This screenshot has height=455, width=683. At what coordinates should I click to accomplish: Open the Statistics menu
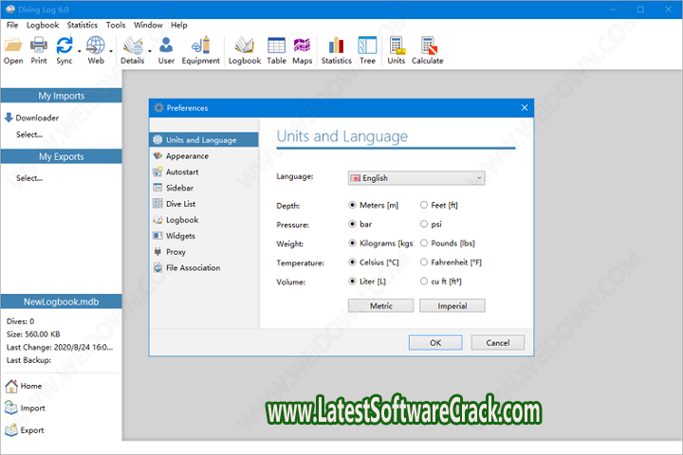pyautogui.click(x=83, y=25)
